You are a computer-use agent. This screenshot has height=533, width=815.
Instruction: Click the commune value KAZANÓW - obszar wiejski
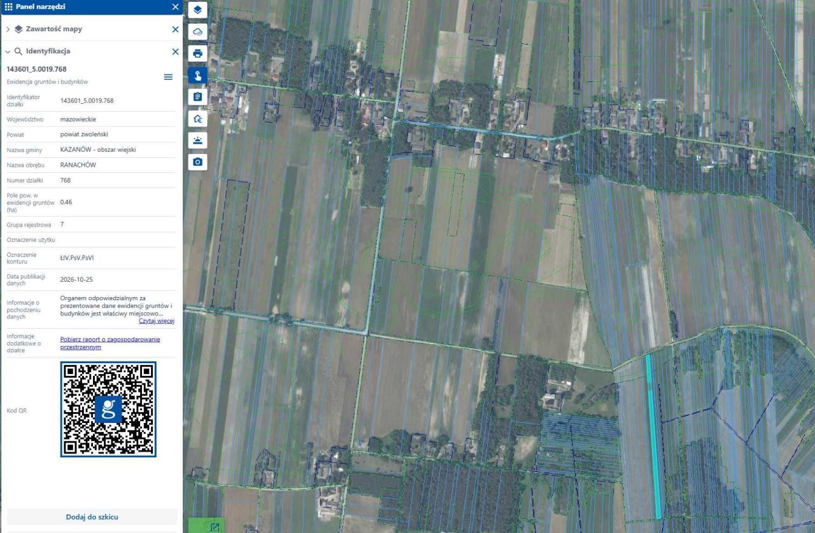point(98,149)
